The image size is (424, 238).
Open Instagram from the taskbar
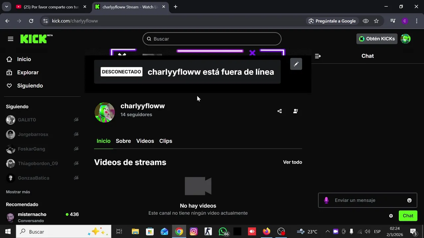(x=193, y=231)
